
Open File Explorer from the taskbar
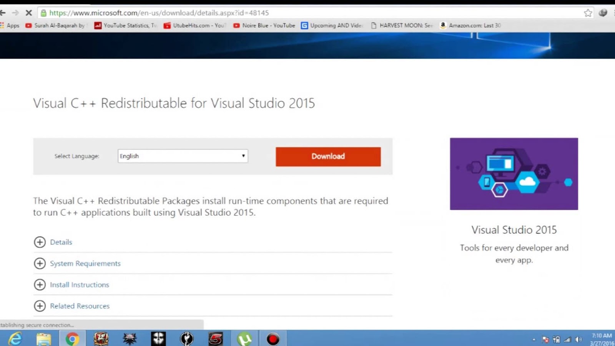[x=43, y=339]
